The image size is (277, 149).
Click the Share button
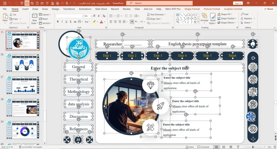269,9
